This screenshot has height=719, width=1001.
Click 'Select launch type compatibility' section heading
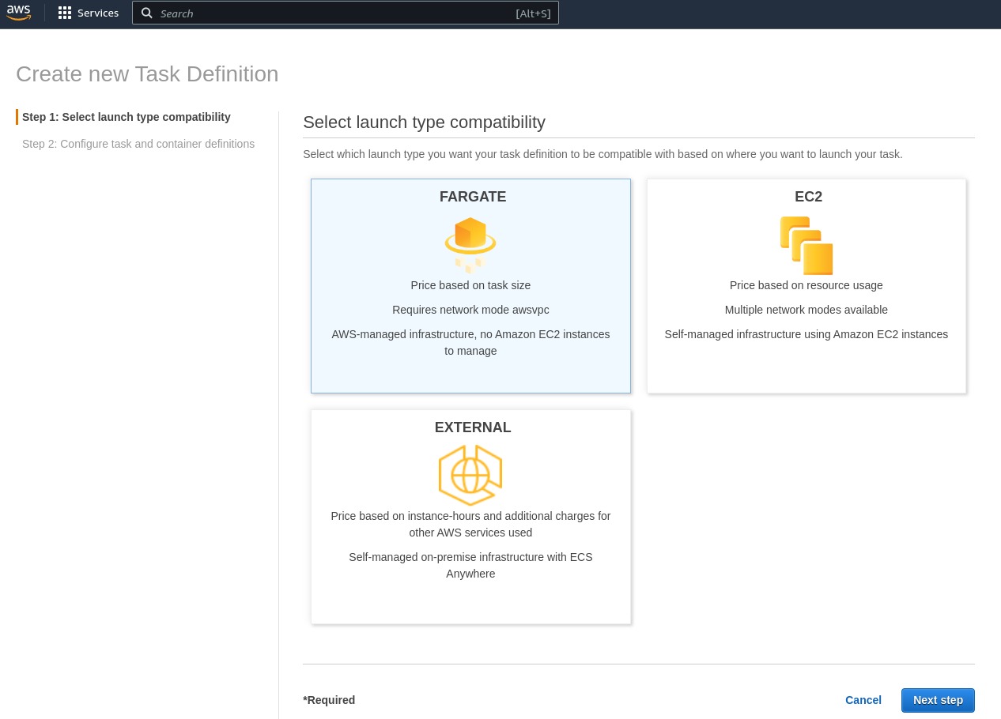[424, 122]
